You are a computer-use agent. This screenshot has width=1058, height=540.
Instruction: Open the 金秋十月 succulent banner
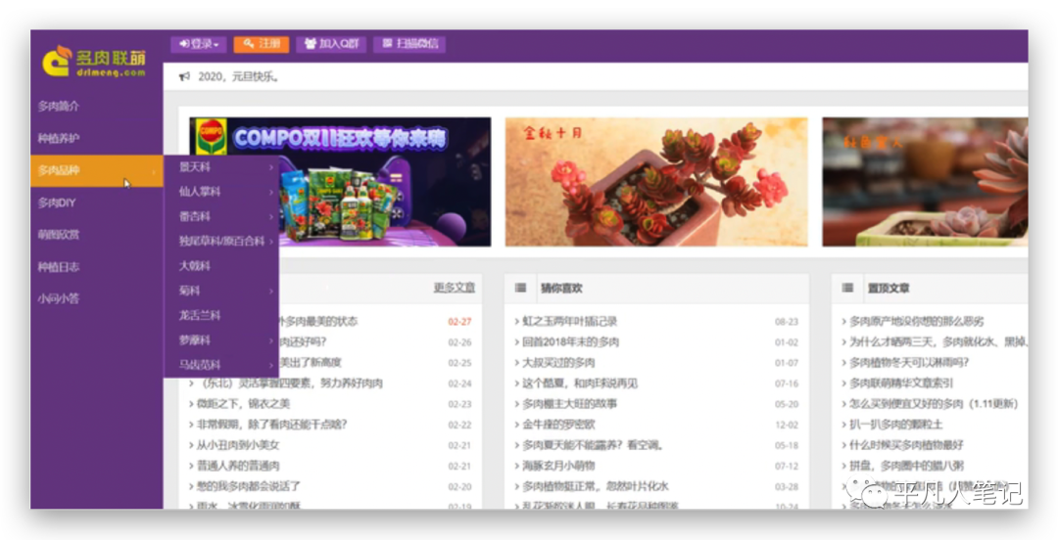(x=655, y=182)
